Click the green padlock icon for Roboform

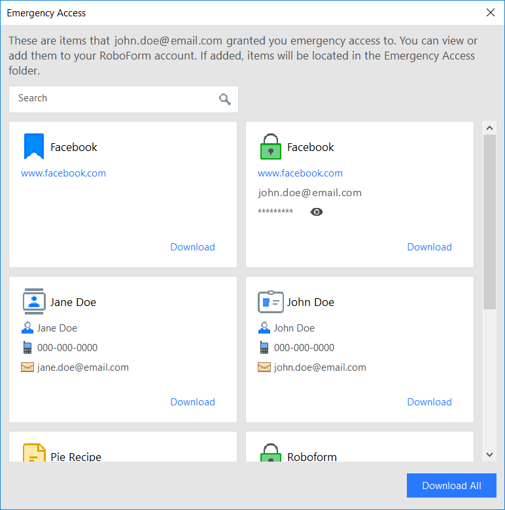pos(271,452)
